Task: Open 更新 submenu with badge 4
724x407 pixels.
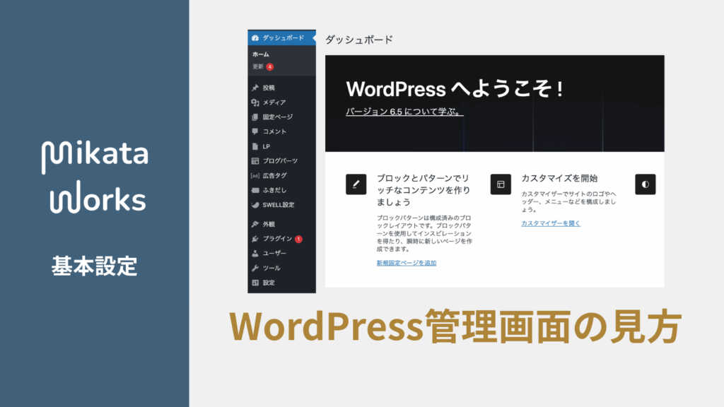Action: click(x=259, y=66)
